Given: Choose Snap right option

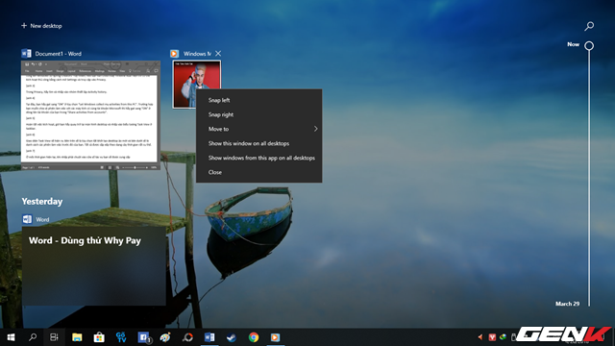Looking at the screenshot, I should coord(259,114).
